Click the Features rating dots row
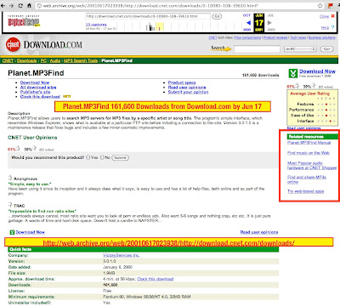Image resolution: width=340 pixels, height=306 pixels. coord(326,105)
